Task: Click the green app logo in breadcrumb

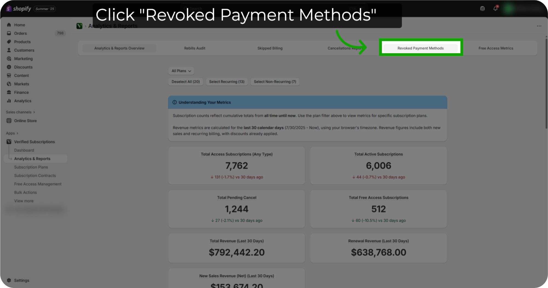Action: pyautogui.click(x=79, y=26)
